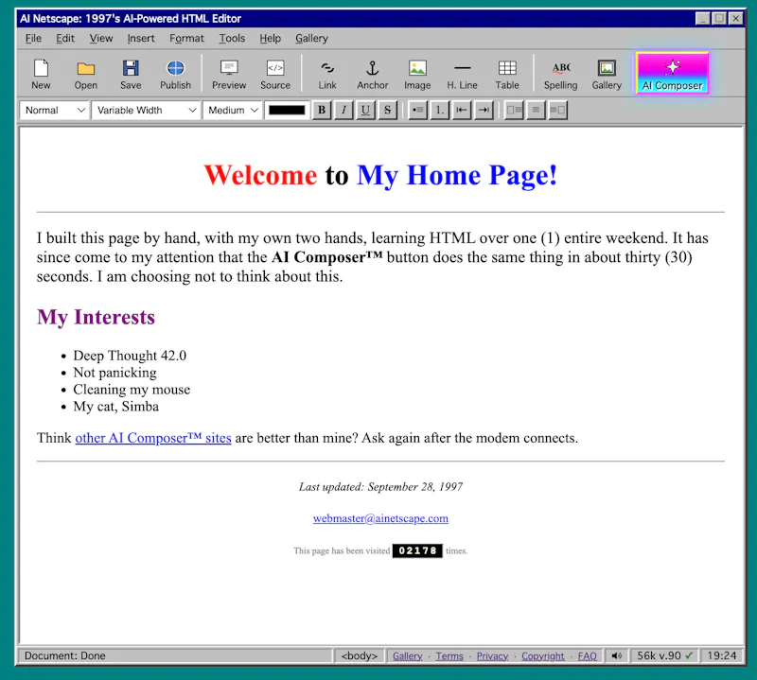The height and width of the screenshot is (680, 757).
Task: Toggle Italic formatting
Action: [x=343, y=110]
